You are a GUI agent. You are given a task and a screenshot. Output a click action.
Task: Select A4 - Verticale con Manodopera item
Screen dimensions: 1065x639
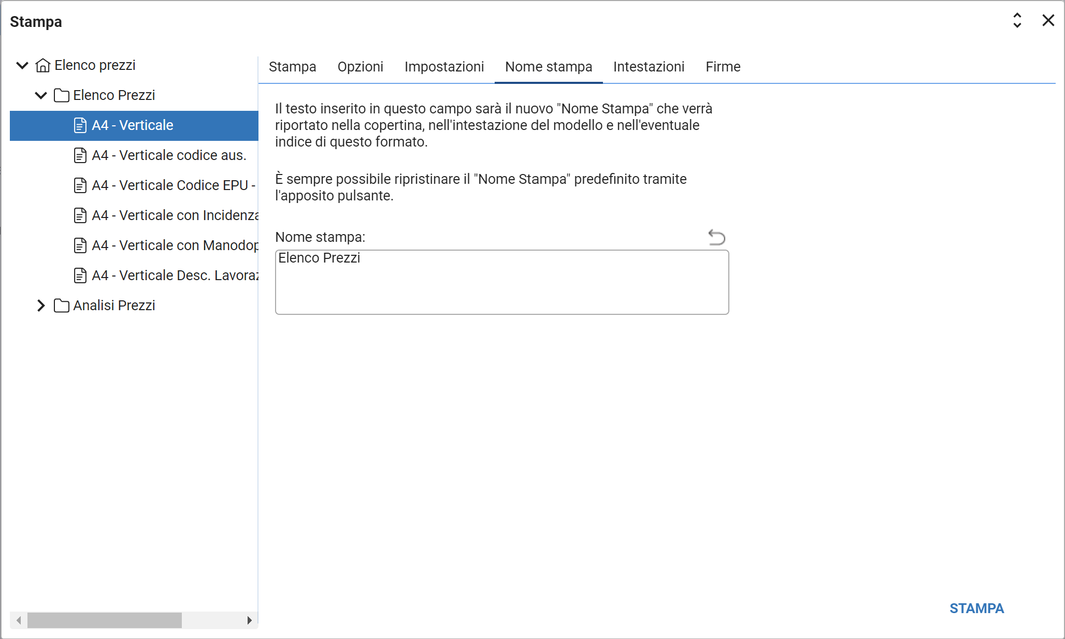175,245
